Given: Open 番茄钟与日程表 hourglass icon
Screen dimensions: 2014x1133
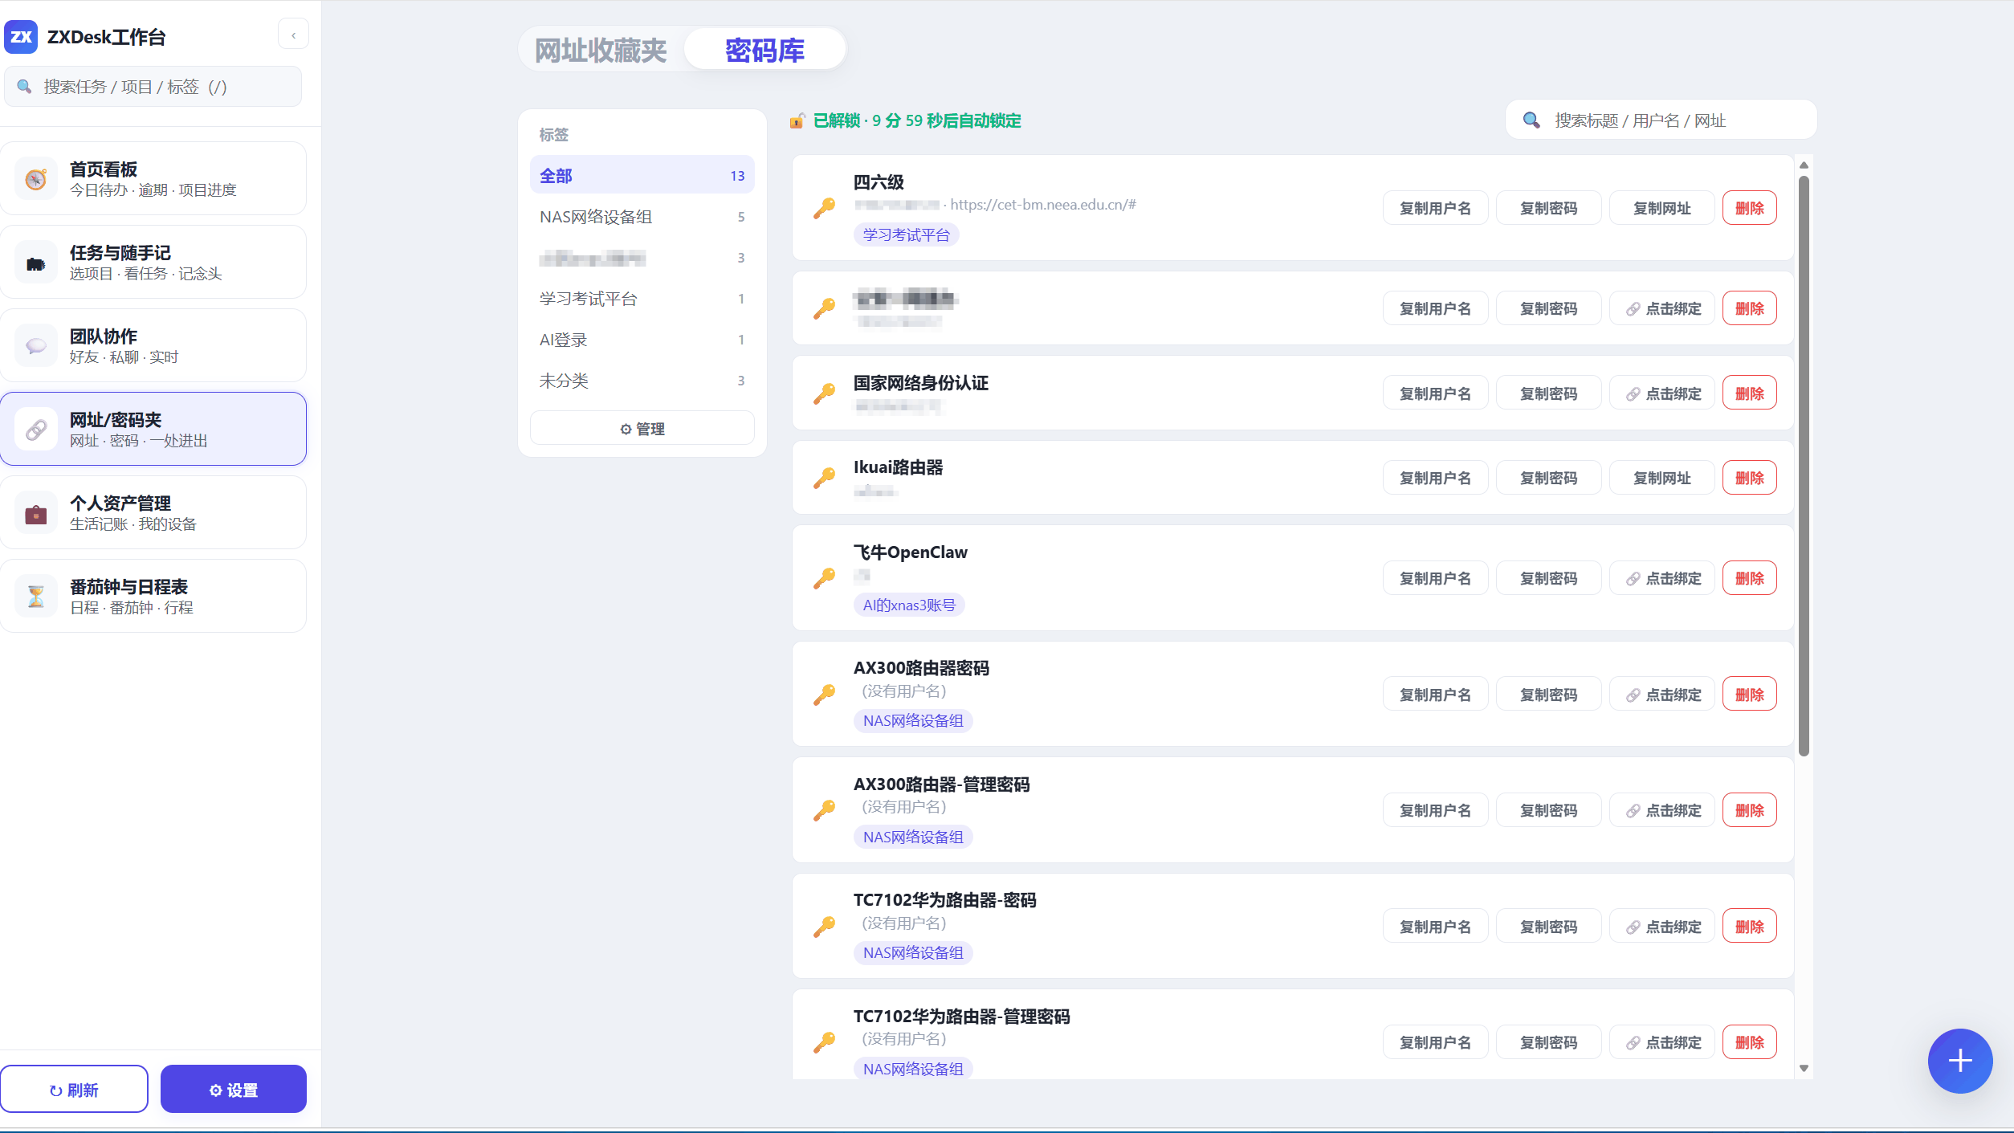Looking at the screenshot, I should click(35, 597).
